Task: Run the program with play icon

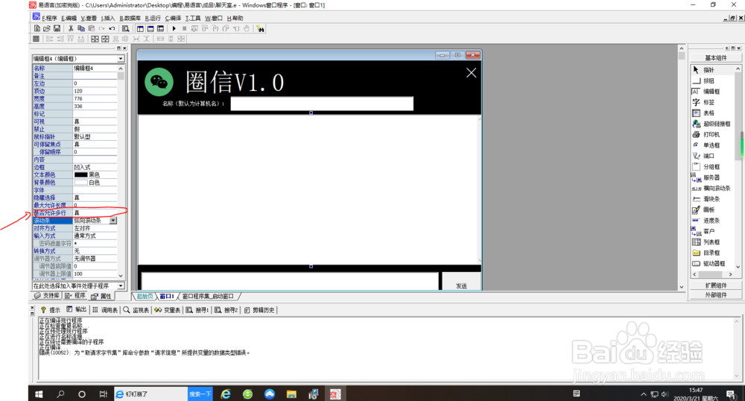Action: click(x=174, y=28)
